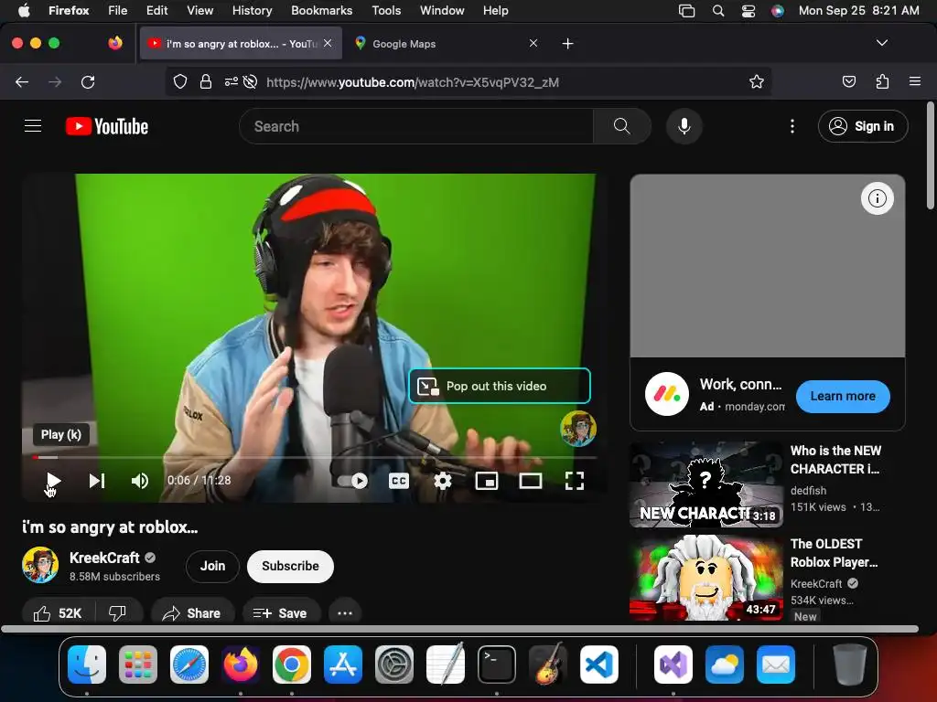Click the blocked autoplay icon in the address bar
Image resolution: width=937 pixels, height=702 pixels.
pyautogui.click(x=251, y=81)
